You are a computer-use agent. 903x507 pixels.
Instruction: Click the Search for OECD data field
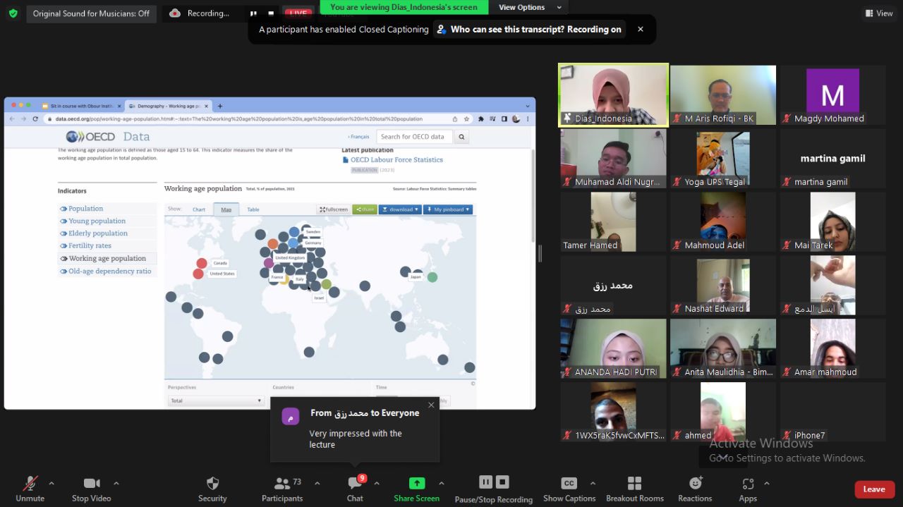coord(415,137)
